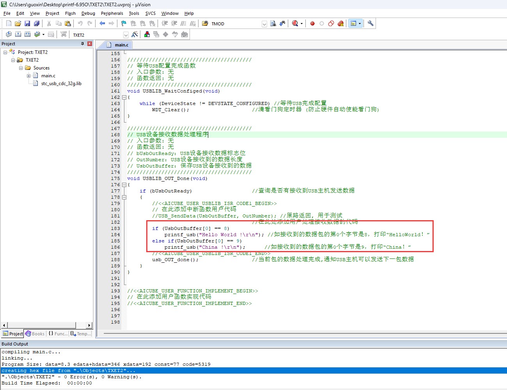
Task: Open Options for Target magic wand icon
Action: (135, 34)
